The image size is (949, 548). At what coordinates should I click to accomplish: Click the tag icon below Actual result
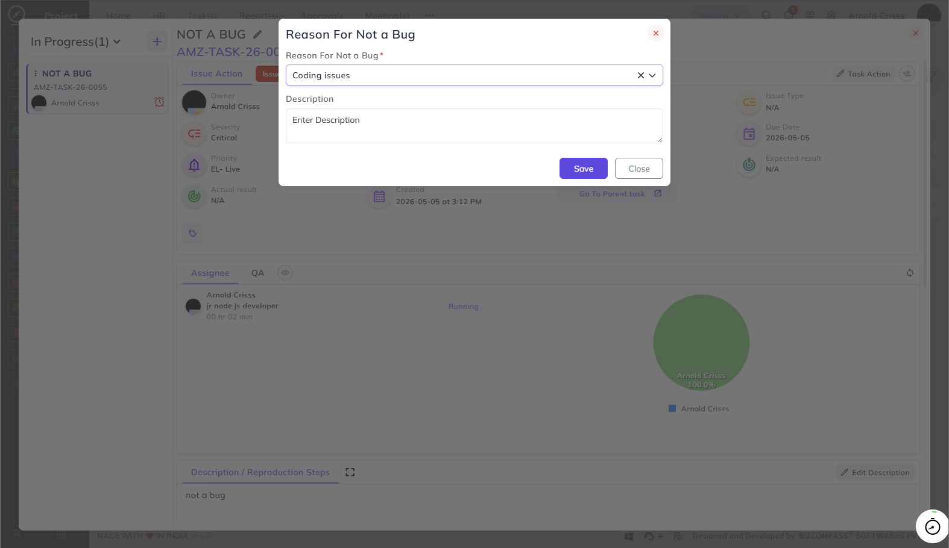pos(193,234)
